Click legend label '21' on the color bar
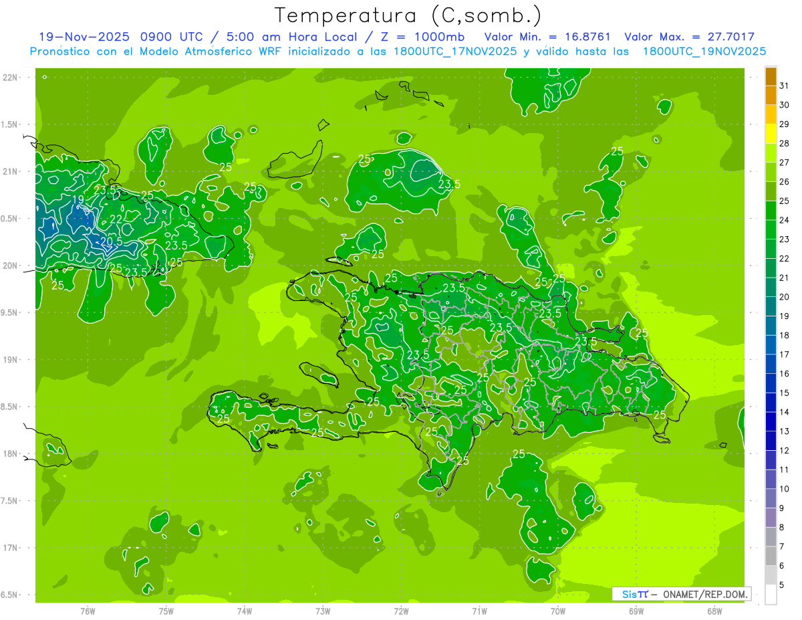The height and width of the screenshot is (620, 802). pyautogui.click(x=784, y=278)
